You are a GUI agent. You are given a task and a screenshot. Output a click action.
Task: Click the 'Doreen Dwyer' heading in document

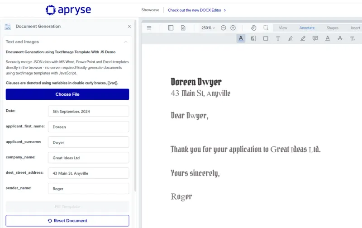196,82
